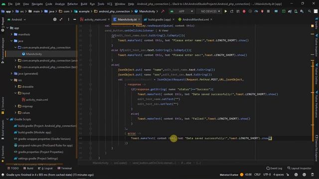Open the Refactor menu
The height and width of the screenshot is (179, 319).
click(72, 4)
